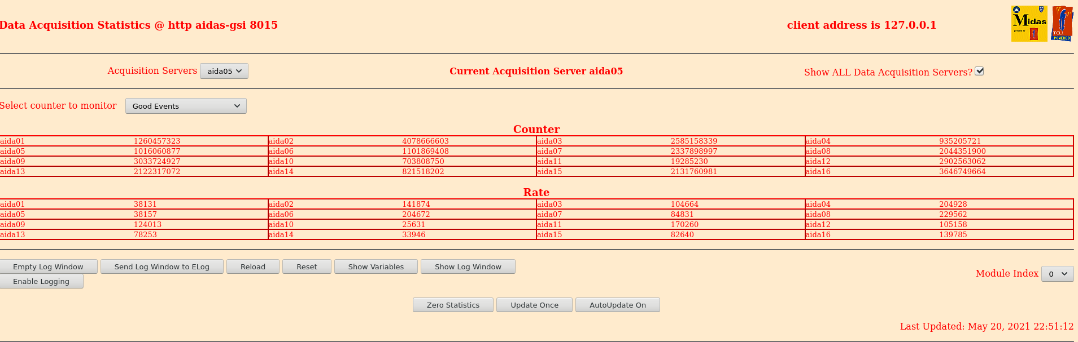1078x342 pixels.
Task: Select counter value 2902563062 for aida12
Action: click(x=962, y=161)
